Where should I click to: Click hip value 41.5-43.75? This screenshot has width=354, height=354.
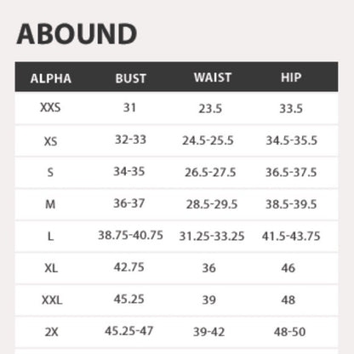click(x=291, y=236)
